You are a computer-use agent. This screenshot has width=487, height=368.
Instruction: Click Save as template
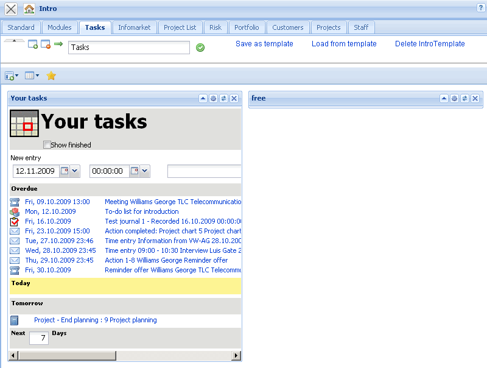[264, 44]
